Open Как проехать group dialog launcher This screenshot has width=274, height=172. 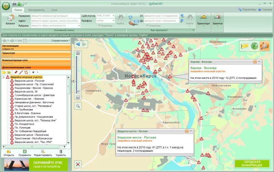[193, 30]
